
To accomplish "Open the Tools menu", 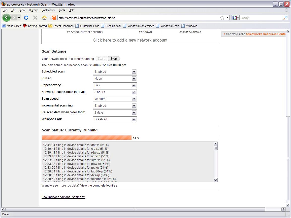I will [x=62, y=10].
